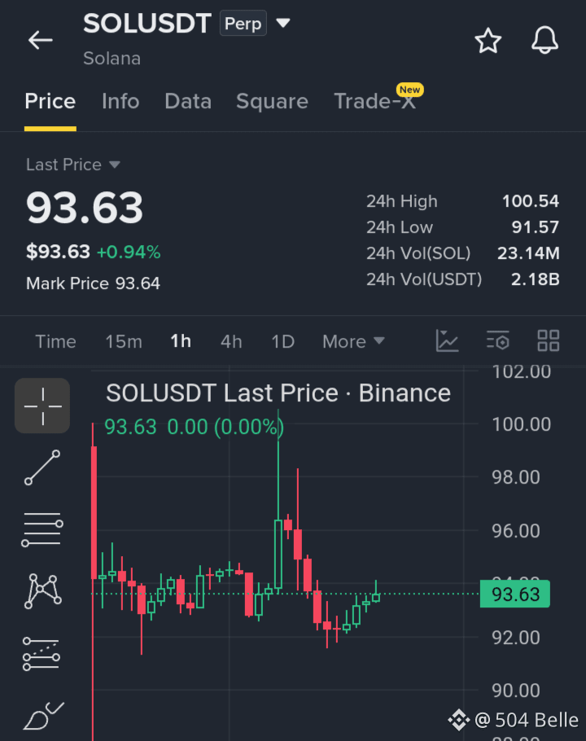This screenshot has height=741, width=586.
Task: Tap the Mark Price 93.64 text
Action: click(93, 283)
